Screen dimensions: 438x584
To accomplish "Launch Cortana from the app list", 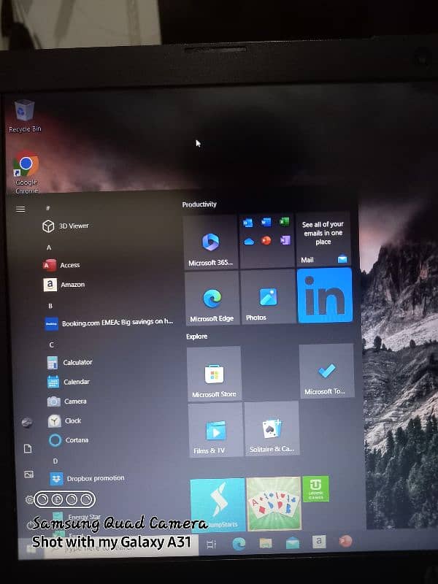I will 69,440.
